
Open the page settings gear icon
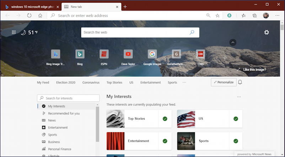coord(267,33)
